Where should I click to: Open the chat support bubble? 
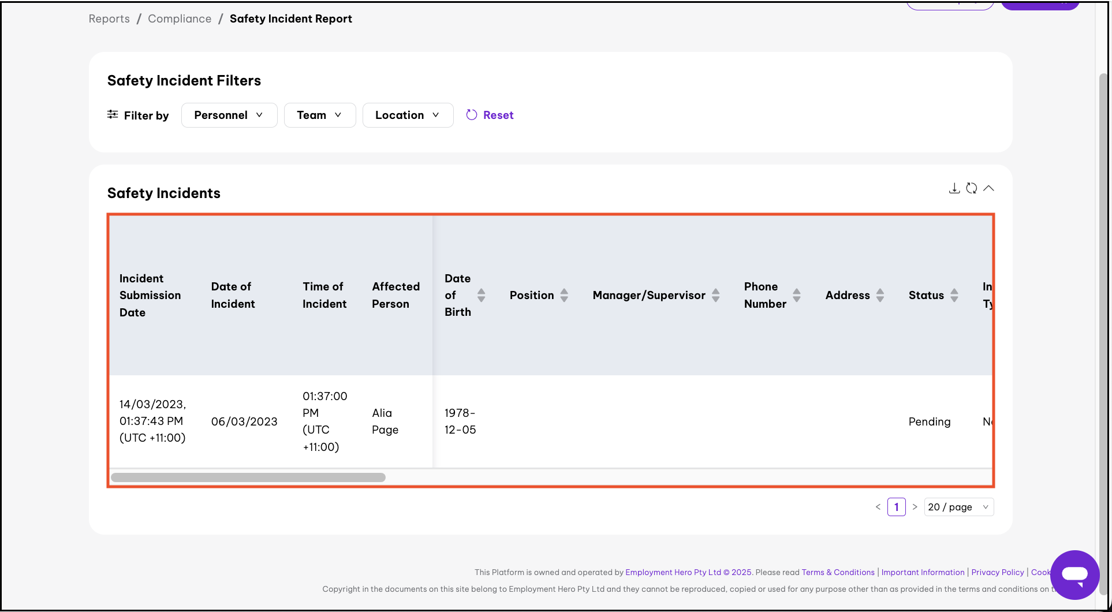click(x=1074, y=574)
